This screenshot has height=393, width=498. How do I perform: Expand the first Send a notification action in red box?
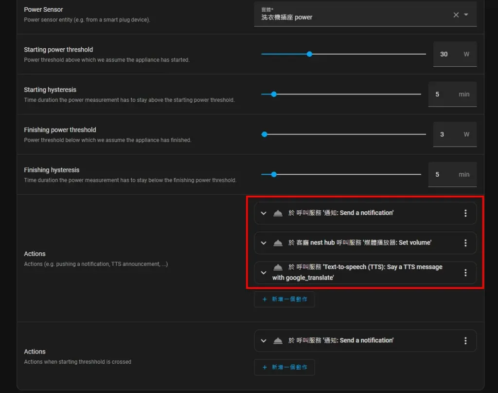click(264, 213)
